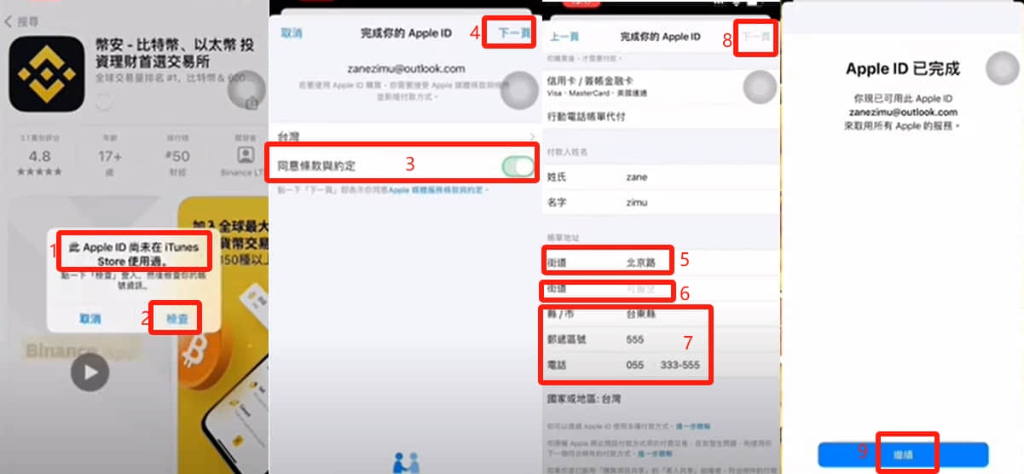Tap the blue 繼續 button
The image size is (1024, 474).
point(903,454)
